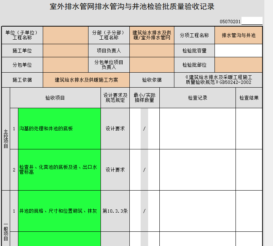
Task: Click the empty 分包单位项目负责人 input cell
Action: (x=151, y=65)
